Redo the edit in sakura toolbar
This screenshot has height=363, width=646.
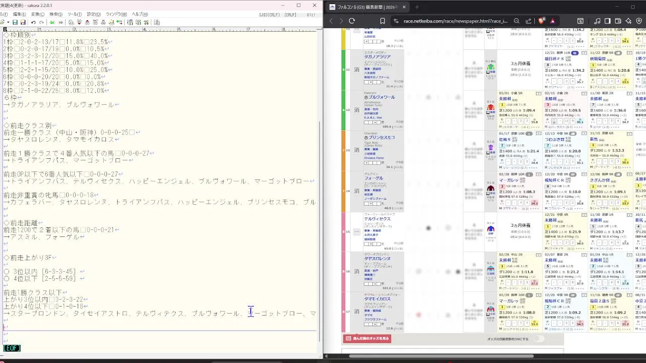[x=41, y=22]
